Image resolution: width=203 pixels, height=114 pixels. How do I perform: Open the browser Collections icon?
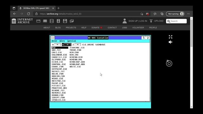162,14
